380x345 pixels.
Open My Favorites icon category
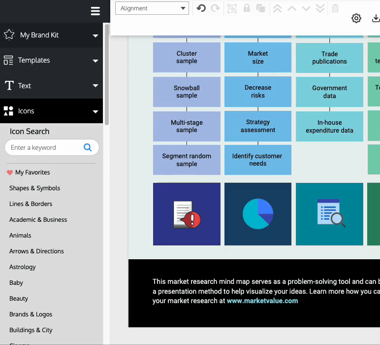click(32, 172)
